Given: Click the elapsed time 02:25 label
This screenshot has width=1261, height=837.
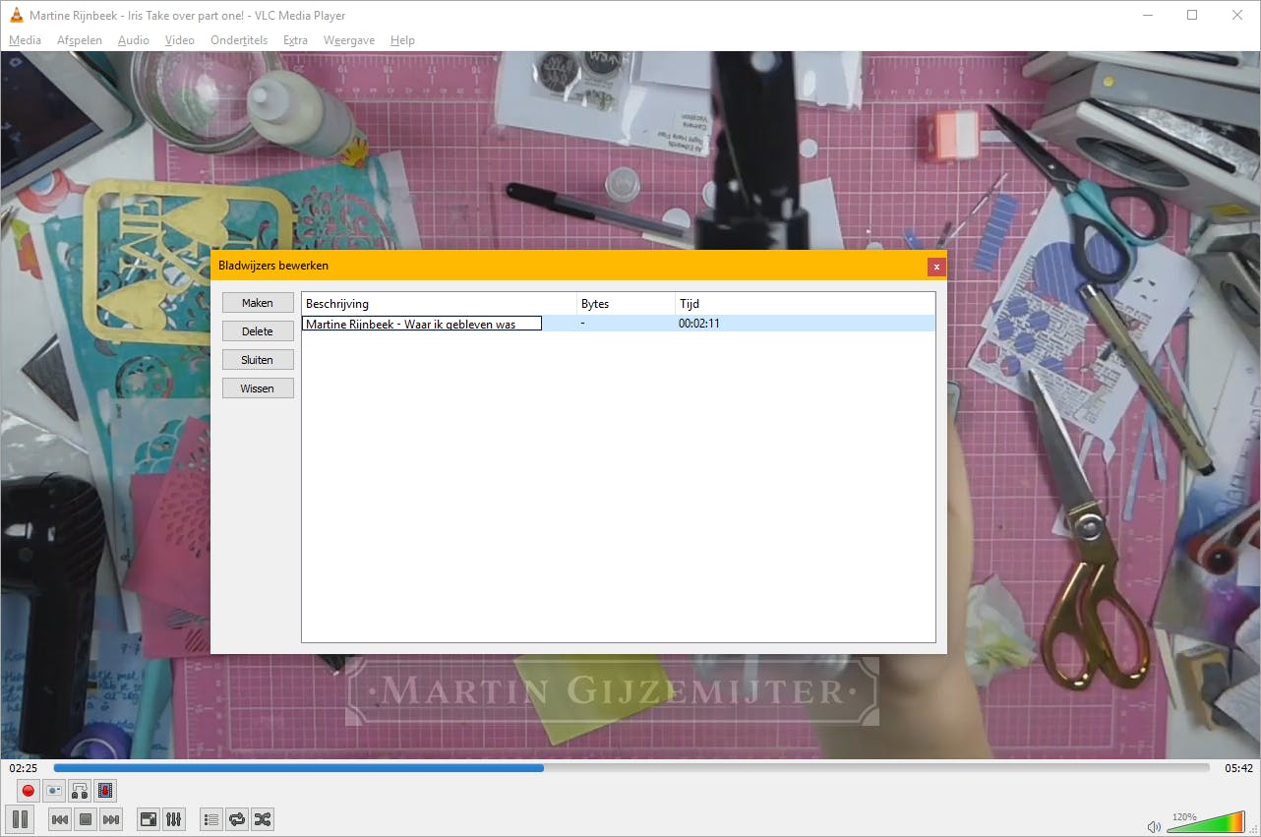Looking at the screenshot, I should point(24,768).
